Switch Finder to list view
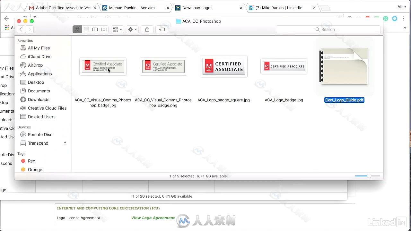Viewport: 411px width, 231px height. click(x=86, y=30)
